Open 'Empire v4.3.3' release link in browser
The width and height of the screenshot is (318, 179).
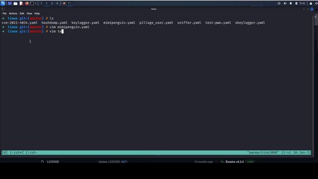(235, 162)
